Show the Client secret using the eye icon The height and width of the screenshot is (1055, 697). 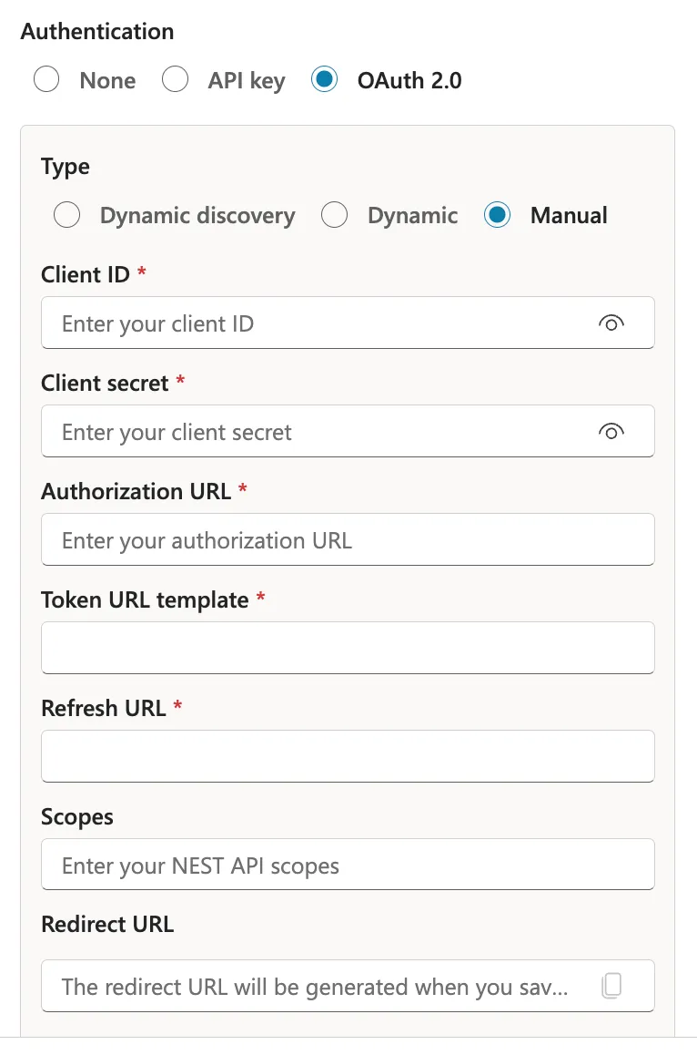click(611, 431)
